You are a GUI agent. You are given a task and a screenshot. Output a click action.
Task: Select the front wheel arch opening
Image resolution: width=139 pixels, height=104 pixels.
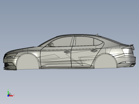tap(28, 62)
